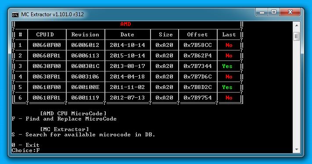Click the date 2014-10-14

click(127, 45)
